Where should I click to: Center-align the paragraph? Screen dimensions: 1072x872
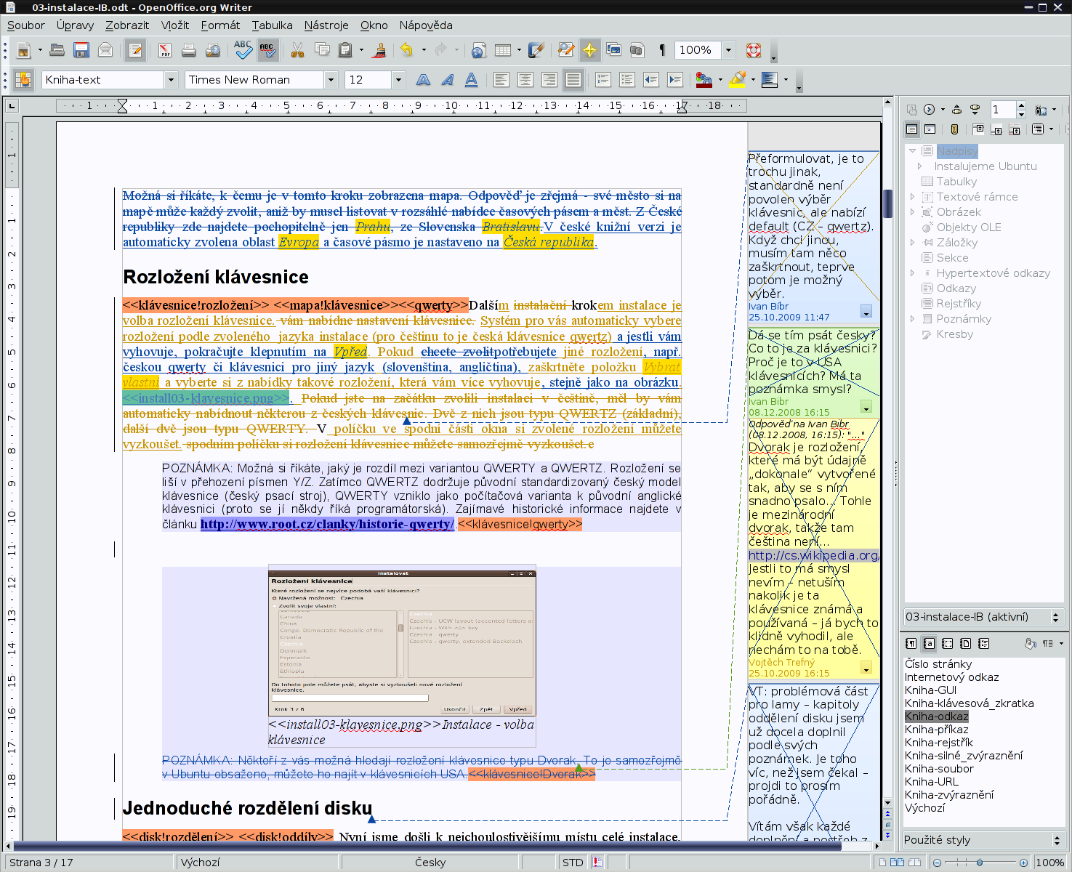[525, 80]
